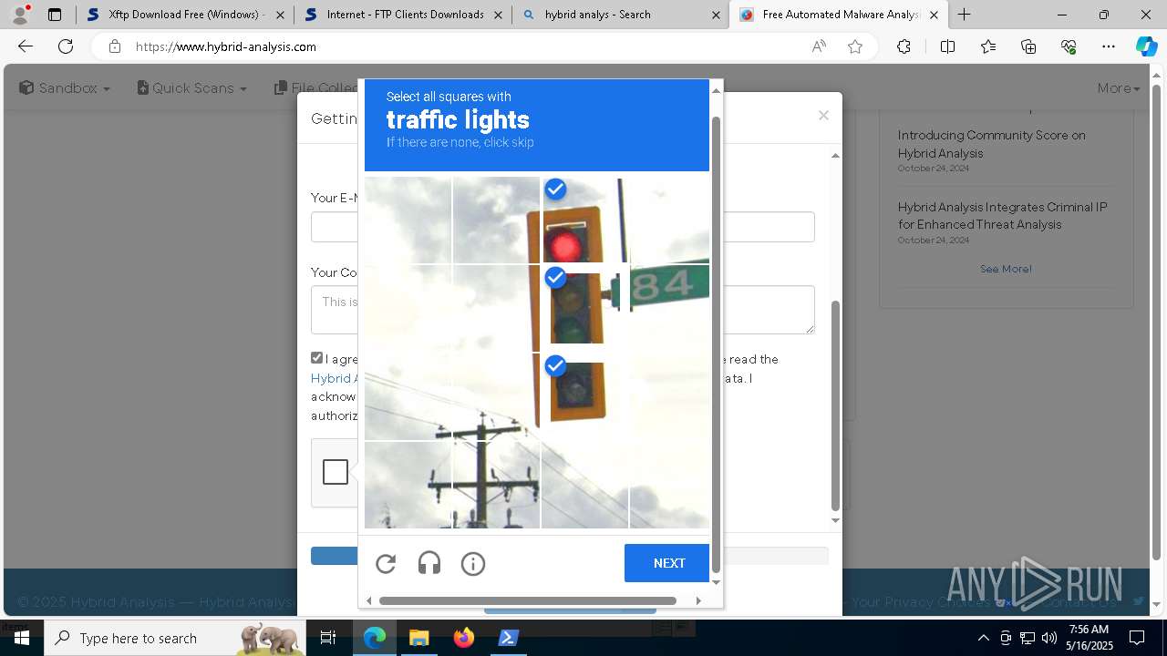
Task: Open Extensions puzzle icon
Action: click(x=904, y=46)
